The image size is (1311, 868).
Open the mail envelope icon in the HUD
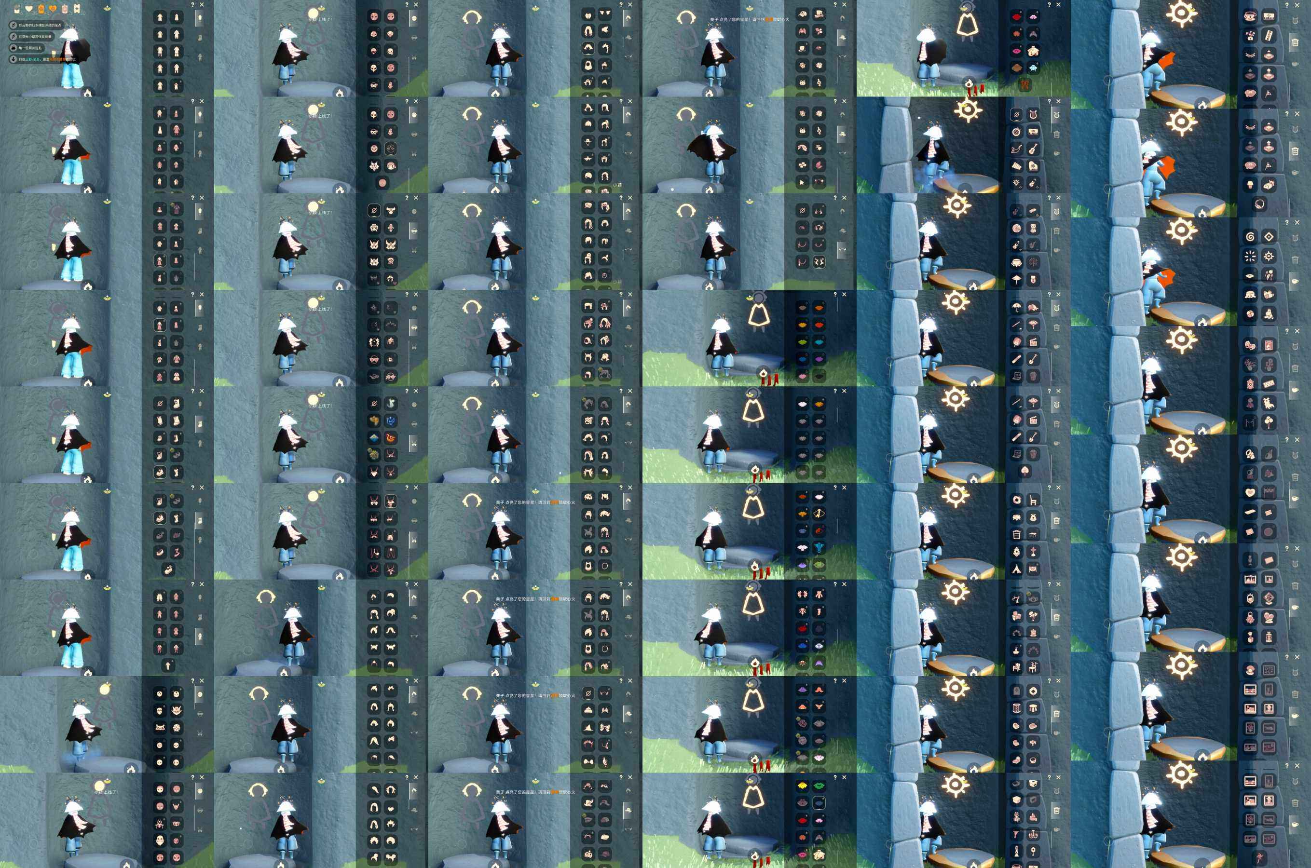(16, 9)
